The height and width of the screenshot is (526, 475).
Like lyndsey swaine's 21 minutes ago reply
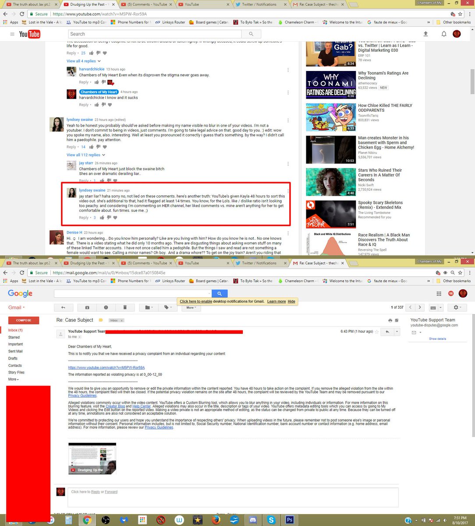(x=102, y=217)
